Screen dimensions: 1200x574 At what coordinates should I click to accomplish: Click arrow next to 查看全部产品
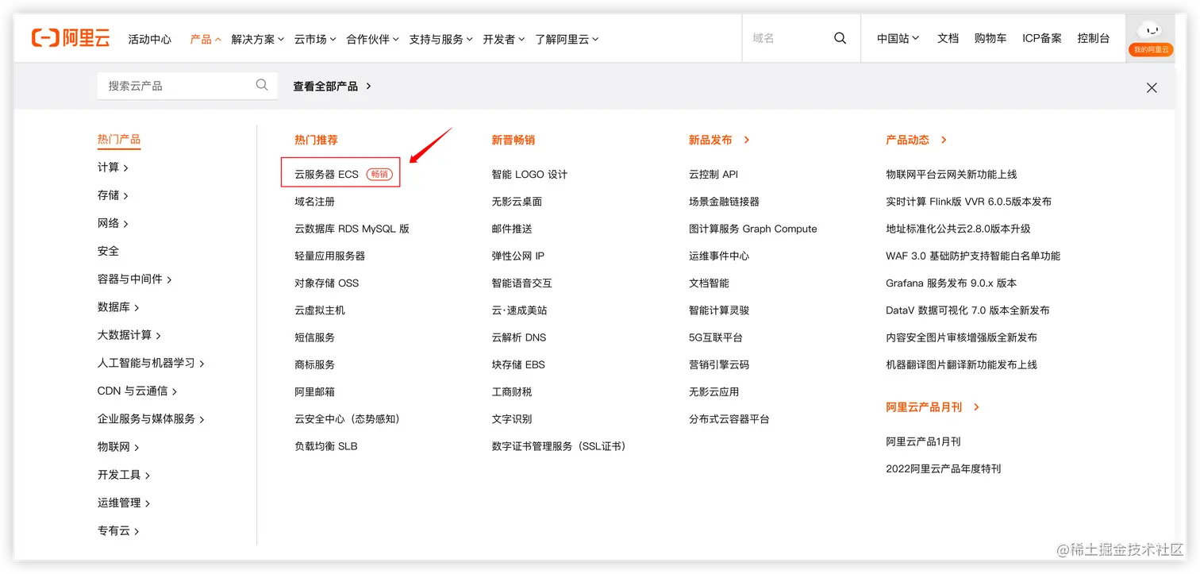pos(369,86)
